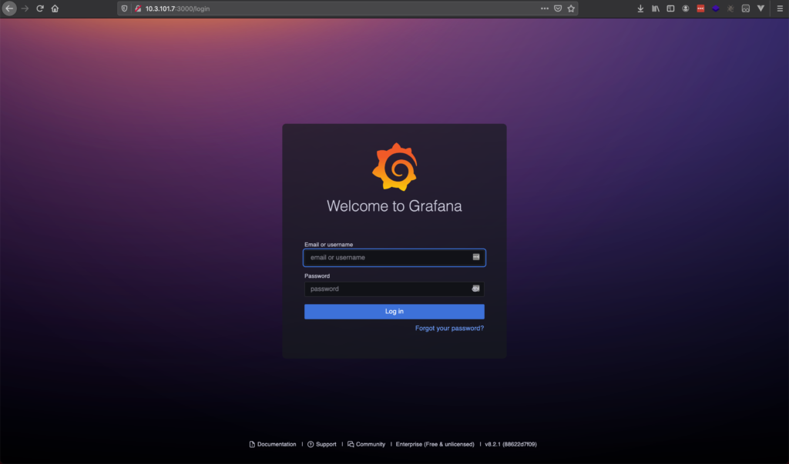Click password manager icon in password field
The height and width of the screenshot is (464, 789).
click(x=475, y=289)
